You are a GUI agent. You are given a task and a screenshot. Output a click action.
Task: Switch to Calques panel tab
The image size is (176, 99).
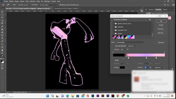165,10
